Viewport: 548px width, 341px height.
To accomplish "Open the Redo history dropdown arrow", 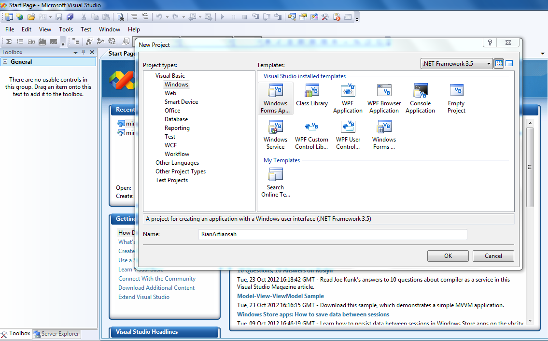I will (183, 17).
